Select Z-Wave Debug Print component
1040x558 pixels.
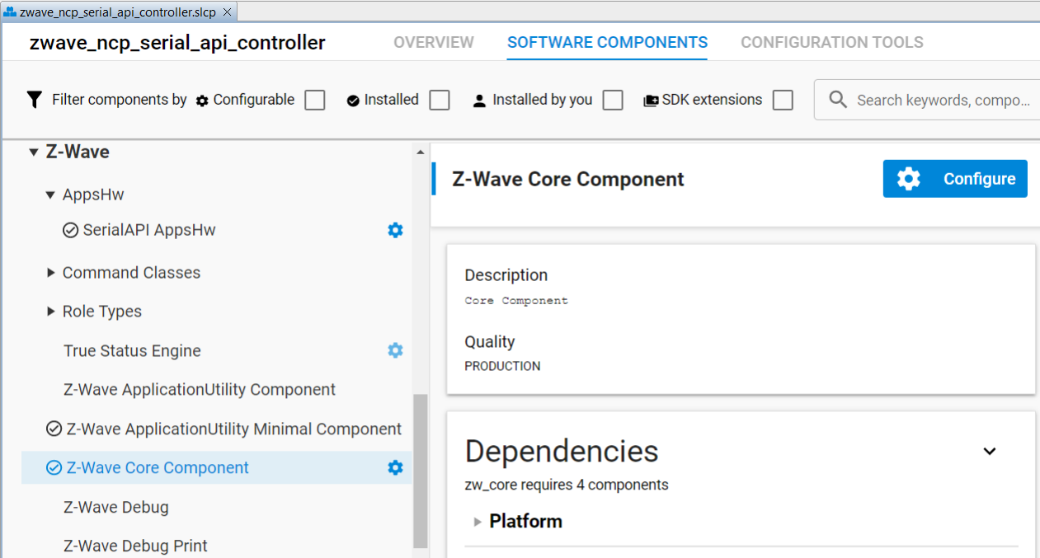coord(135,546)
